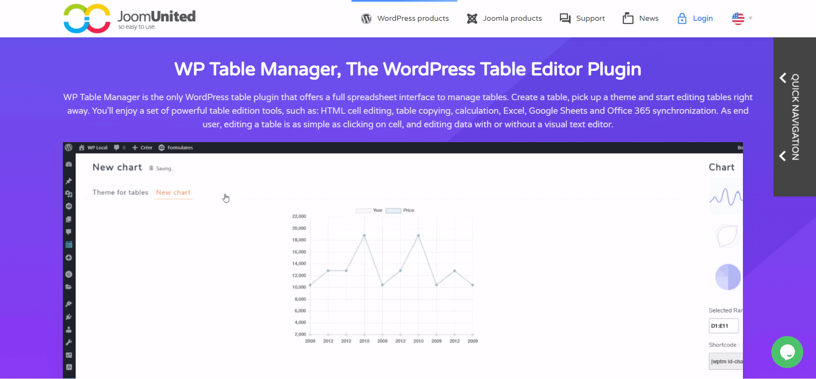This screenshot has height=379, width=816.
Task: Expand Quick Navigation with the upper chevron
Action: tap(783, 78)
